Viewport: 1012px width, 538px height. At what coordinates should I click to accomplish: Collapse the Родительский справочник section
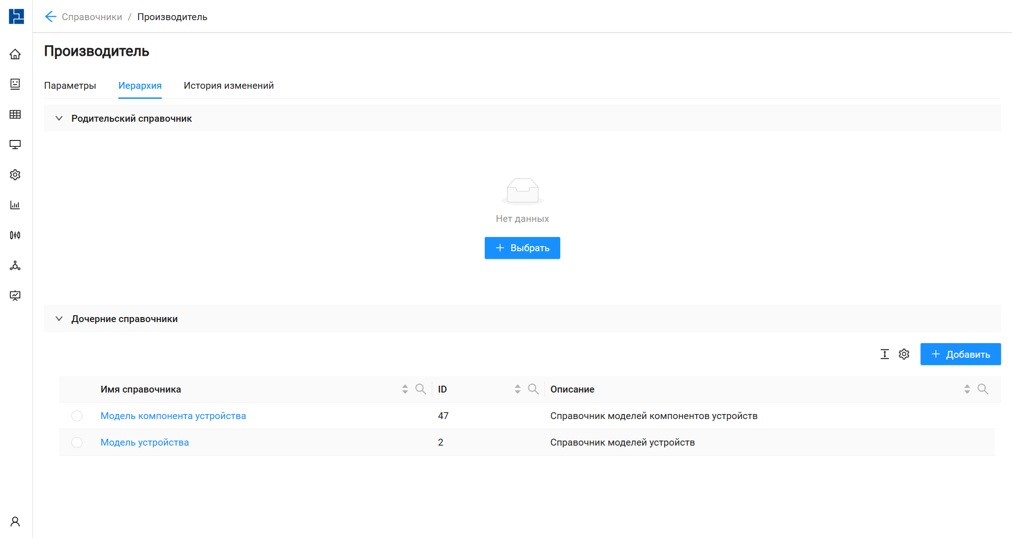pos(59,118)
